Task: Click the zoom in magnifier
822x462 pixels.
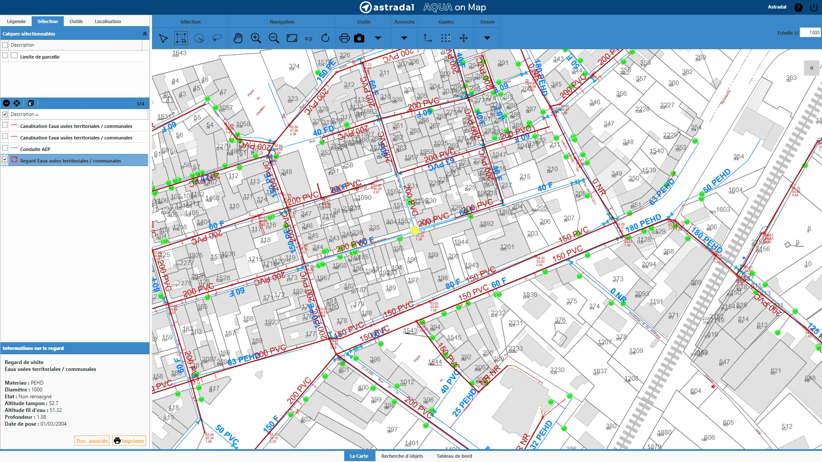Action: (x=256, y=38)
